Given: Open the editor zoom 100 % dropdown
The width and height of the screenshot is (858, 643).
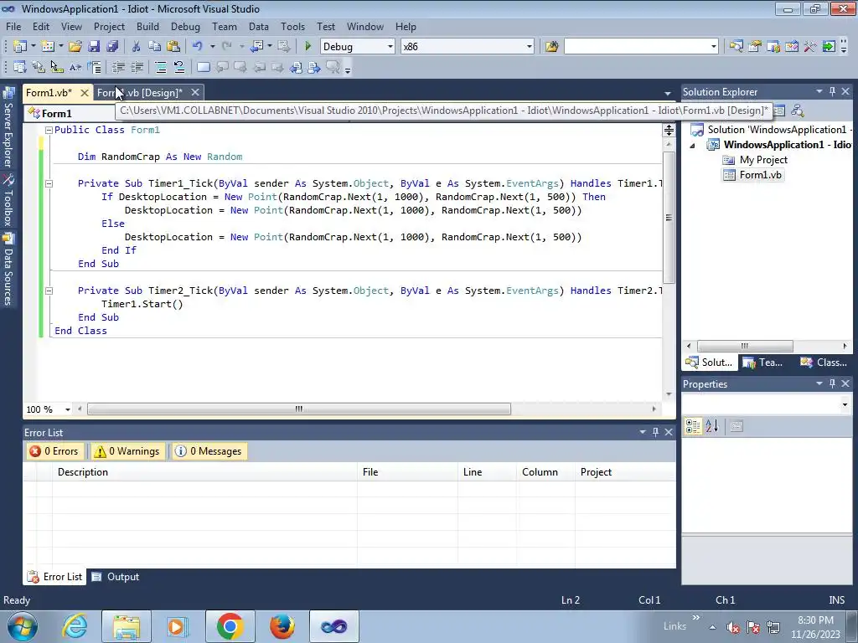Looking at the screenshot, I should coord(67,409).
